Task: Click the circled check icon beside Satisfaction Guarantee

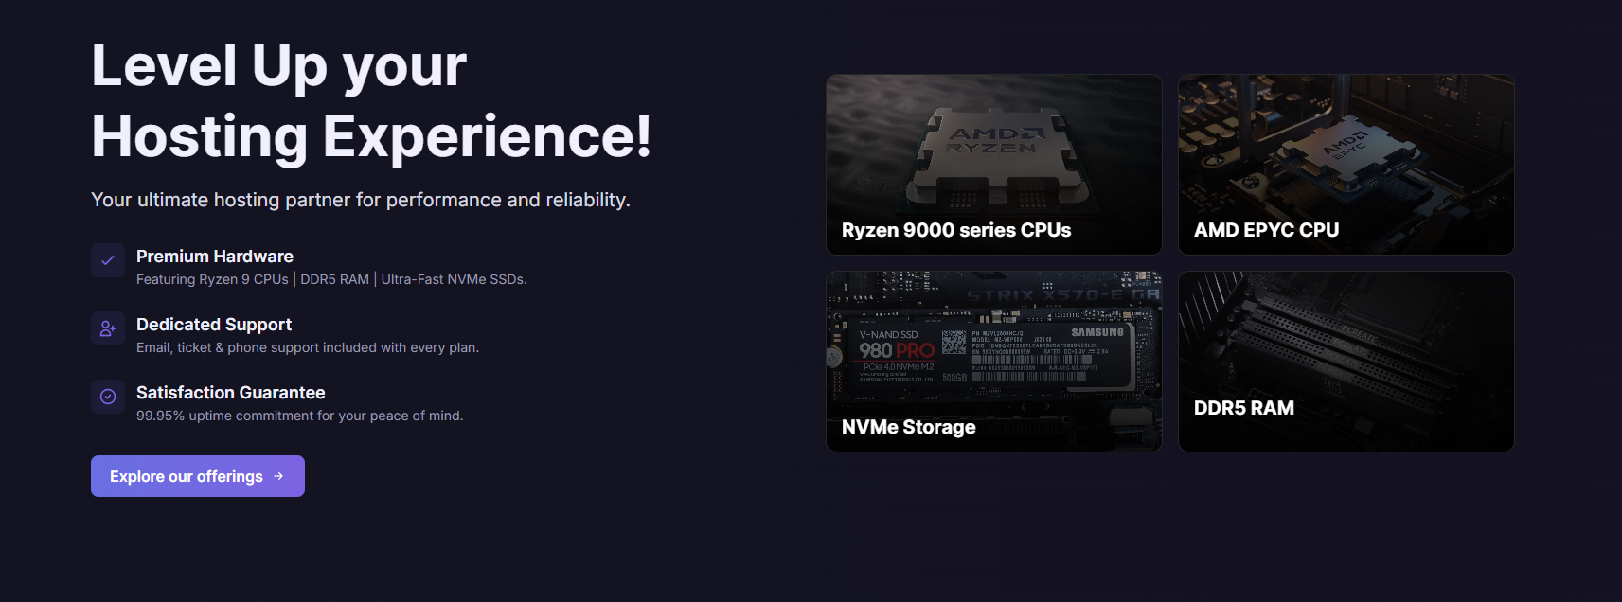Action: [108, 397]
